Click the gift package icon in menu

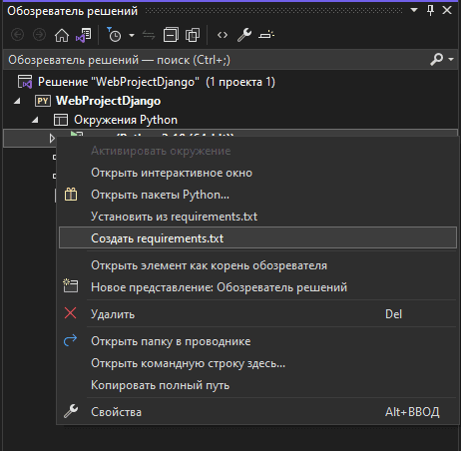71,195
